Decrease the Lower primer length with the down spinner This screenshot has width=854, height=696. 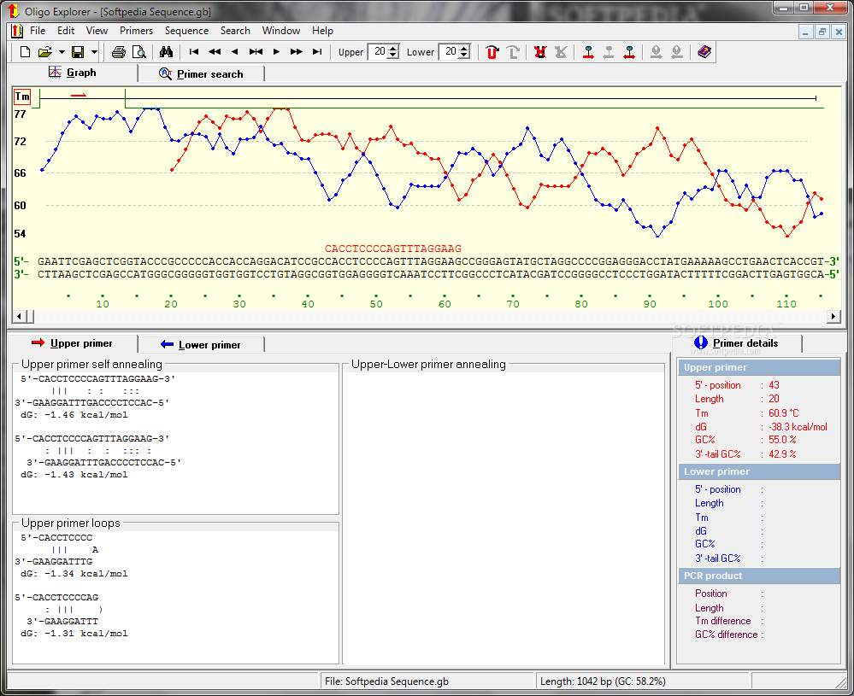click(464, 56)
